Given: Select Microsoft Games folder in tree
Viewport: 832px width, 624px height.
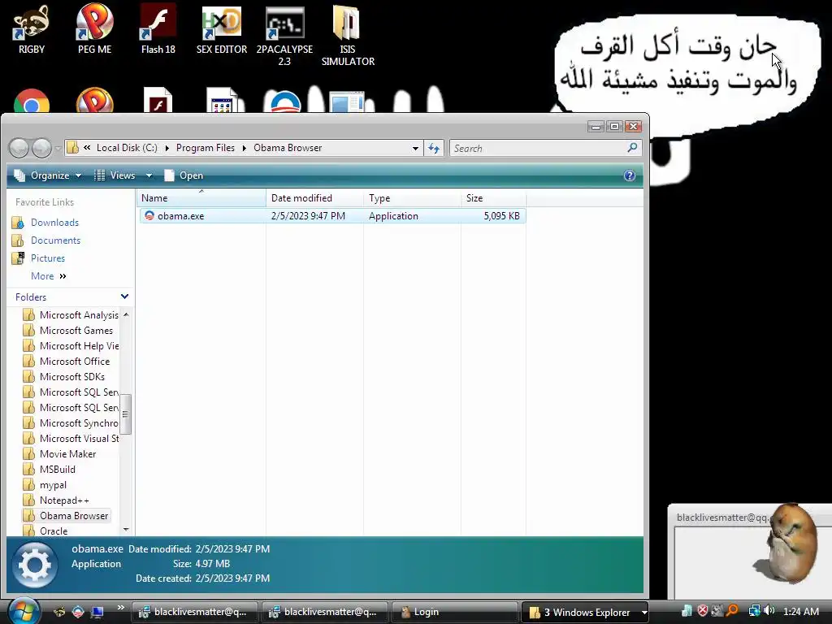Looking at the screenshot, I should 68,331.
